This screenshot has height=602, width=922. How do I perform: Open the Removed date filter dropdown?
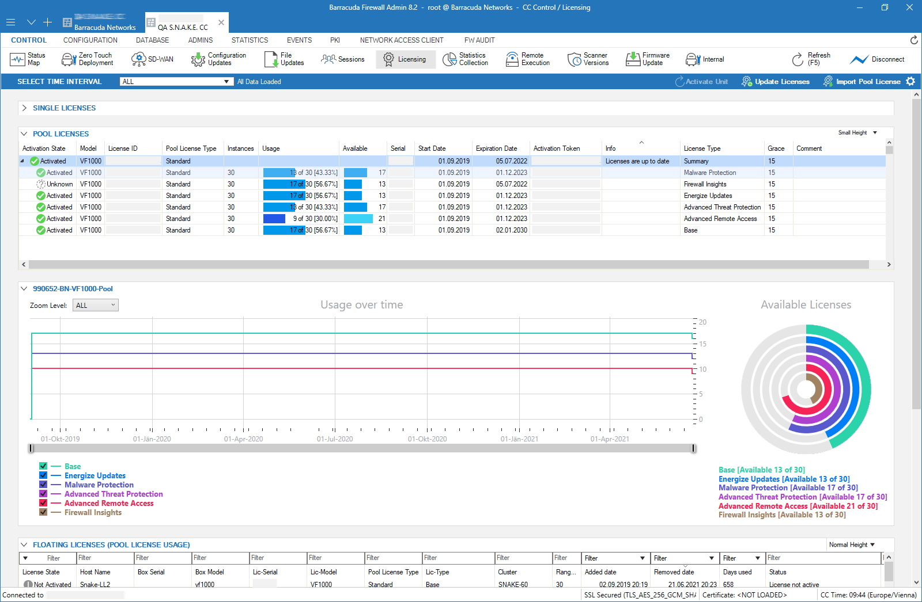(x=711, y=558)
